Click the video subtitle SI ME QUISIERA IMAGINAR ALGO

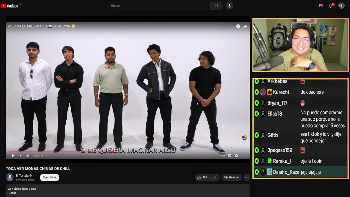128,150
